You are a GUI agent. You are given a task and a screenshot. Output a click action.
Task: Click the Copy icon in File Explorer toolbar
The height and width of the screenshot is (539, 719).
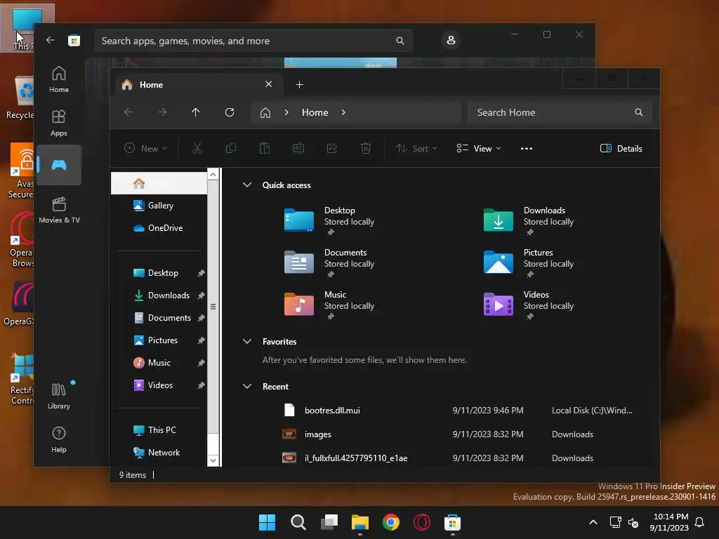[230, 148]
